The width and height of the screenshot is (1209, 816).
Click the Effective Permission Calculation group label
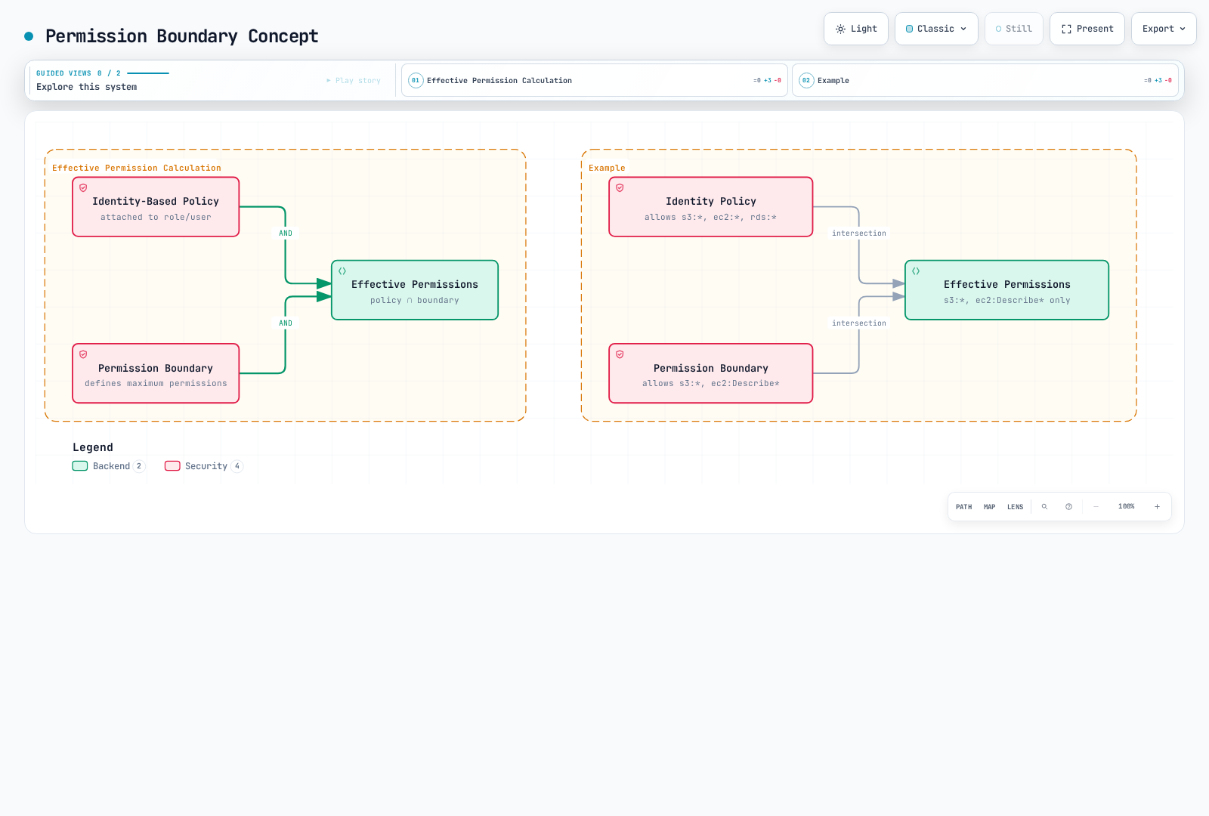coord(137,168)
